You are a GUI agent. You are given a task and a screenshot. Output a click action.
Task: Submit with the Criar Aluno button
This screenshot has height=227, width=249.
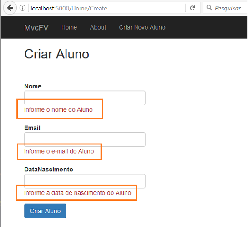[45, 211]
